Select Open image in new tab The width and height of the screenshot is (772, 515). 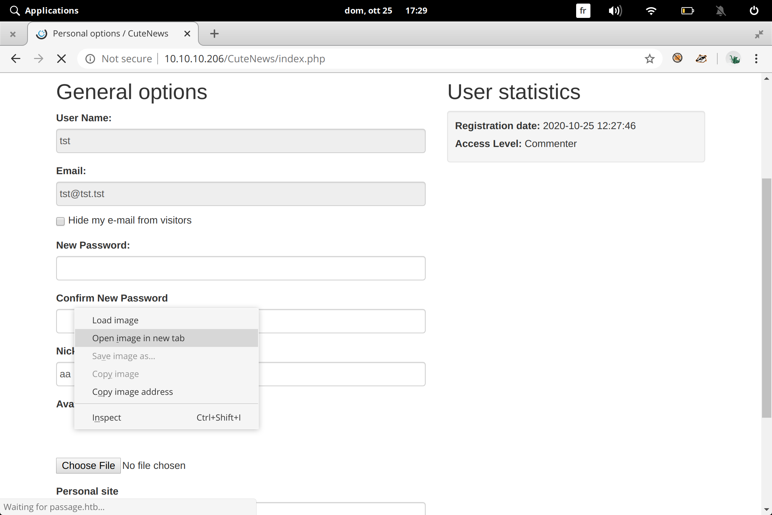tap(138, 338)
